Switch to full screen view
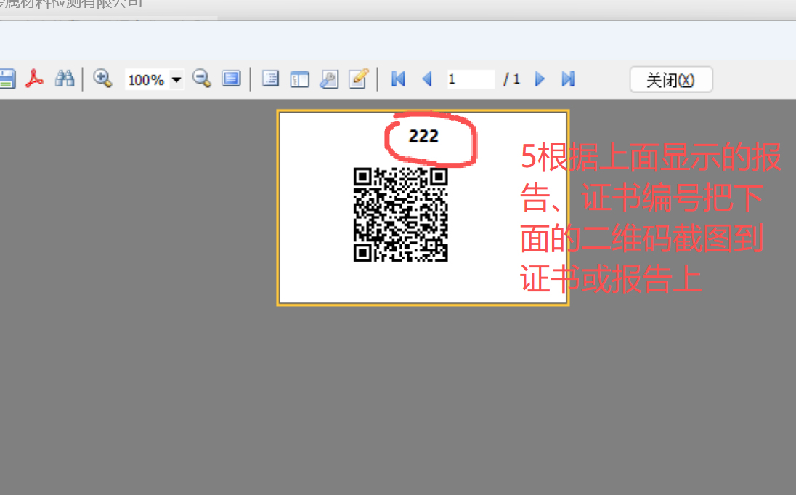796x495 pixels. (x=232, y=79)
